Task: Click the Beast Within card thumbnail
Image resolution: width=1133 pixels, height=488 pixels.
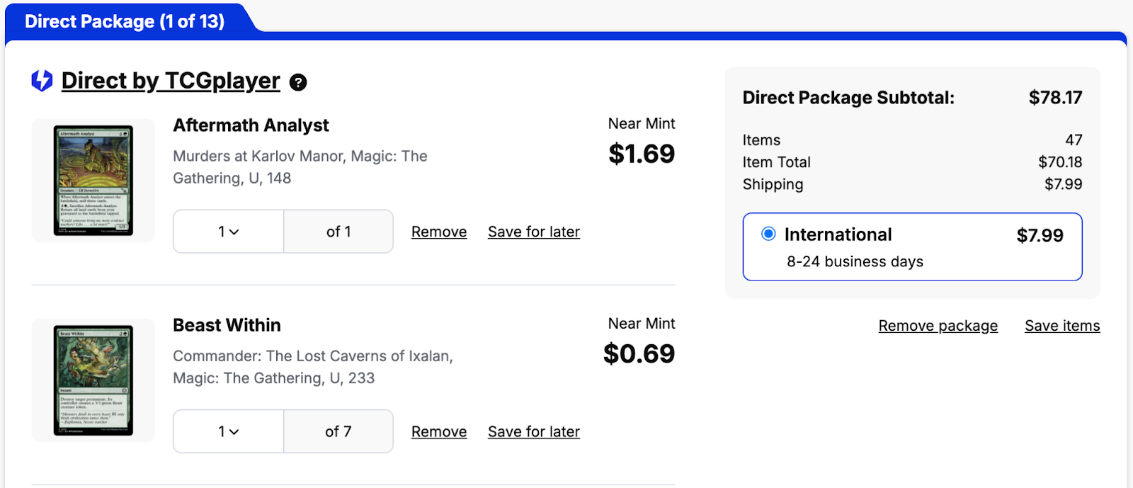Action: (93, 380)
